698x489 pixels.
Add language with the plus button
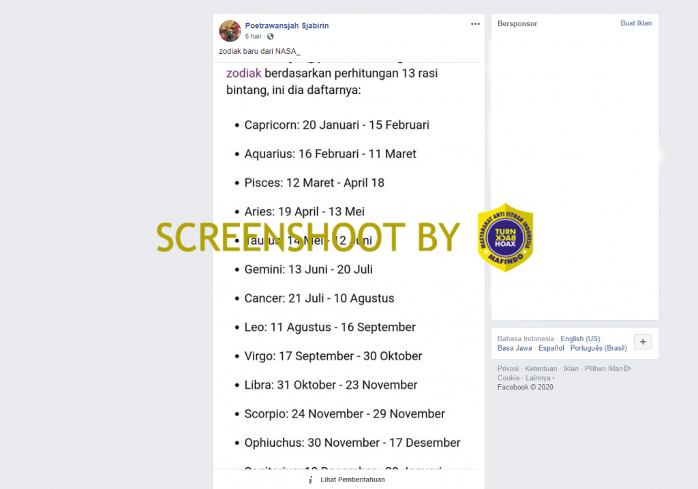click(643, 342)
